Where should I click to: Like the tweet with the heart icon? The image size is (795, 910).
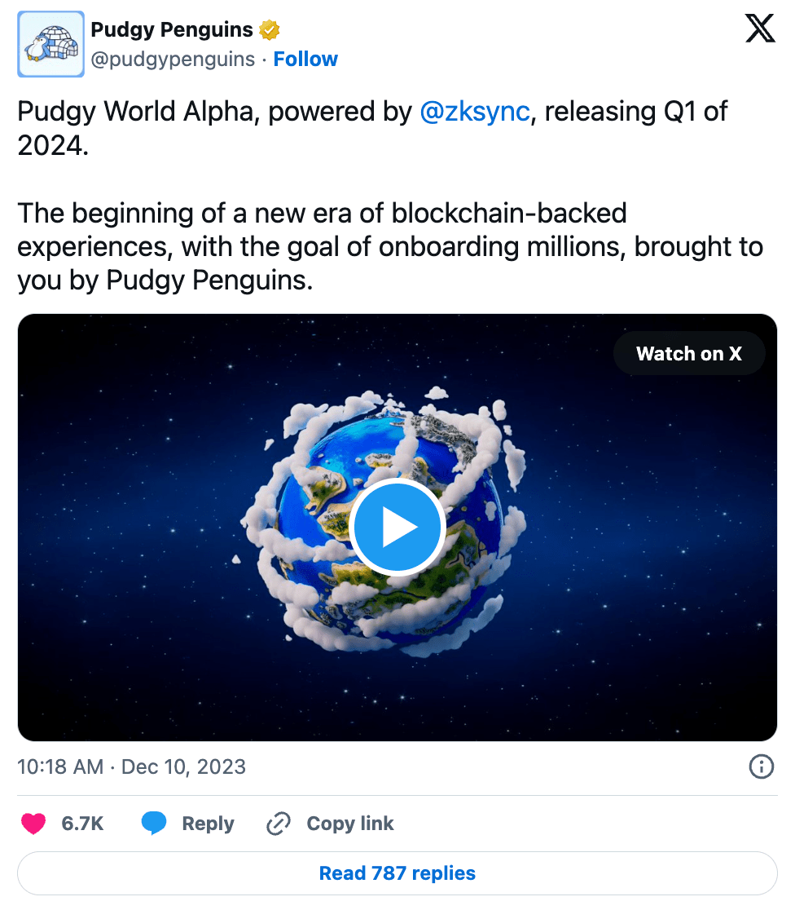[33, 824]
